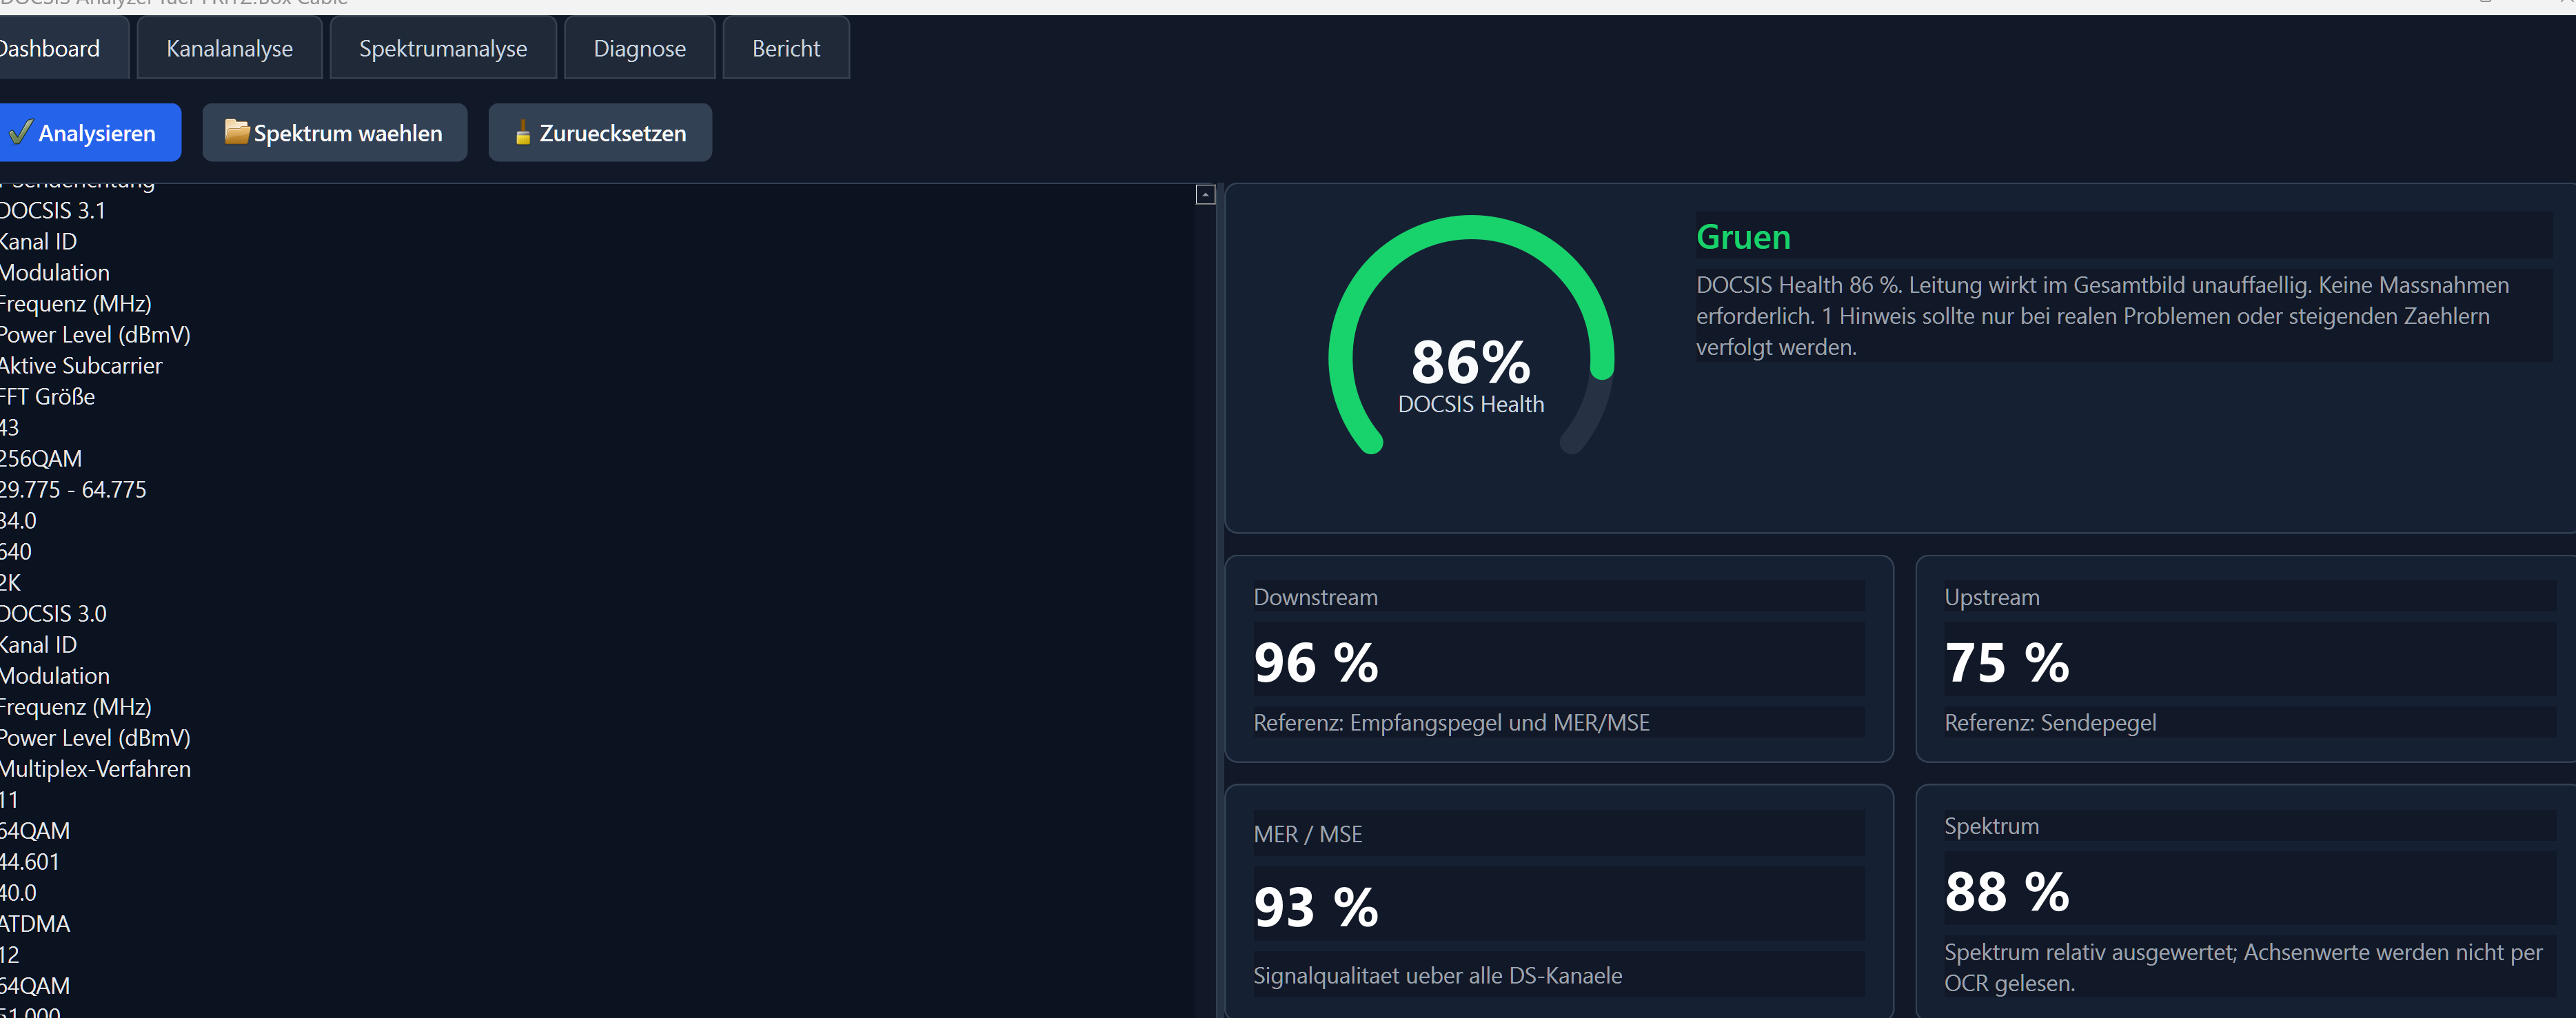
Task: Click the '2K' FFT value
Action: coord(10,583)
